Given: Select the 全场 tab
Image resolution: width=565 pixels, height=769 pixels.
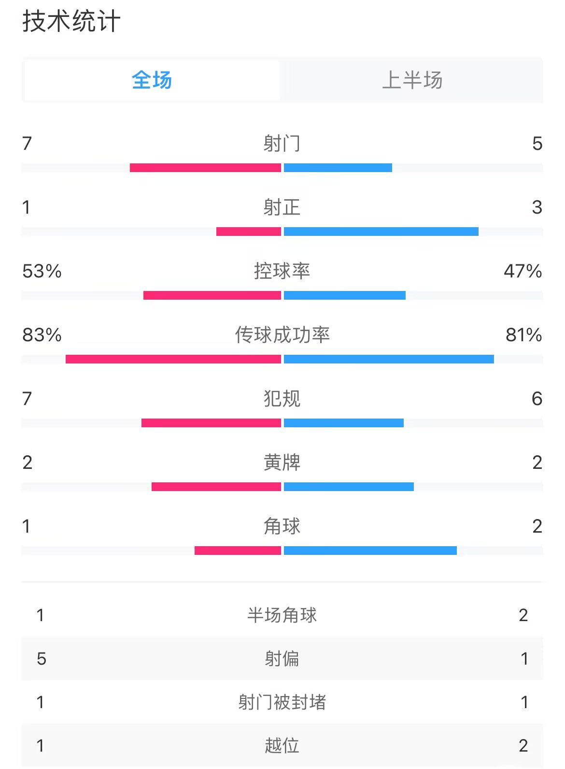Looking at the screenshot, I should [x=152, y=80].
